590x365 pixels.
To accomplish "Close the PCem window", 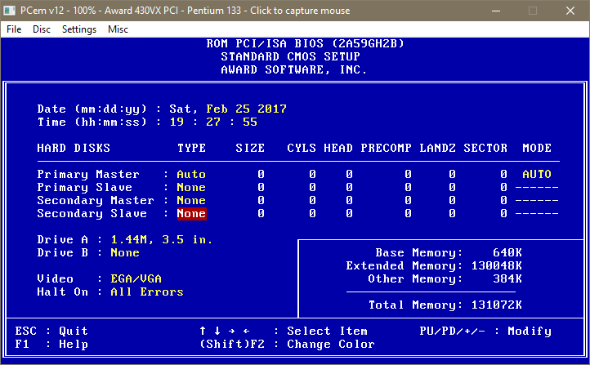I will [x=570, y=11].
